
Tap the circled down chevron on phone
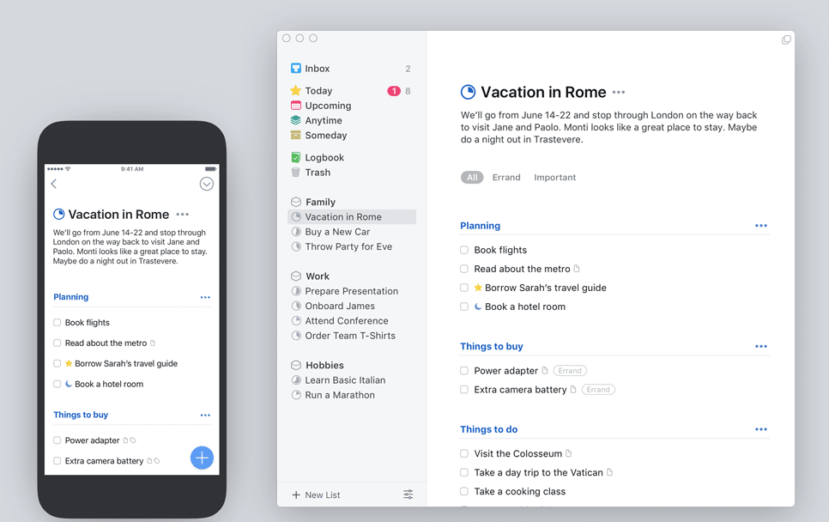(206, 184)
